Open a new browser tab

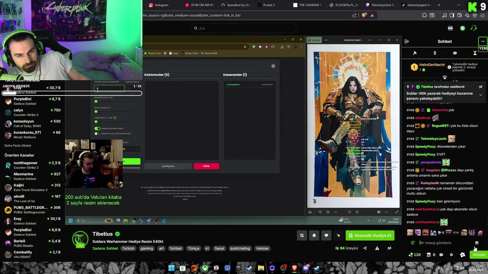pos(439,5)
